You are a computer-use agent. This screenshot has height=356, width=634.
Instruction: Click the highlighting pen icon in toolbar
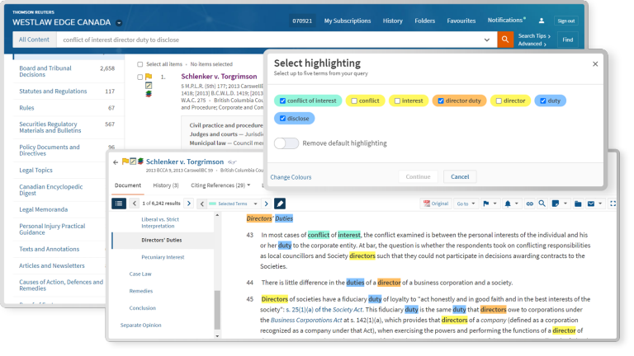coord(280,204)
